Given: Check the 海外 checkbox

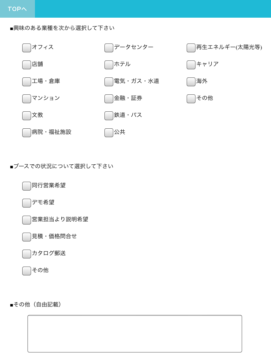Looking at the screenshot, I should [x=191, y=82].
